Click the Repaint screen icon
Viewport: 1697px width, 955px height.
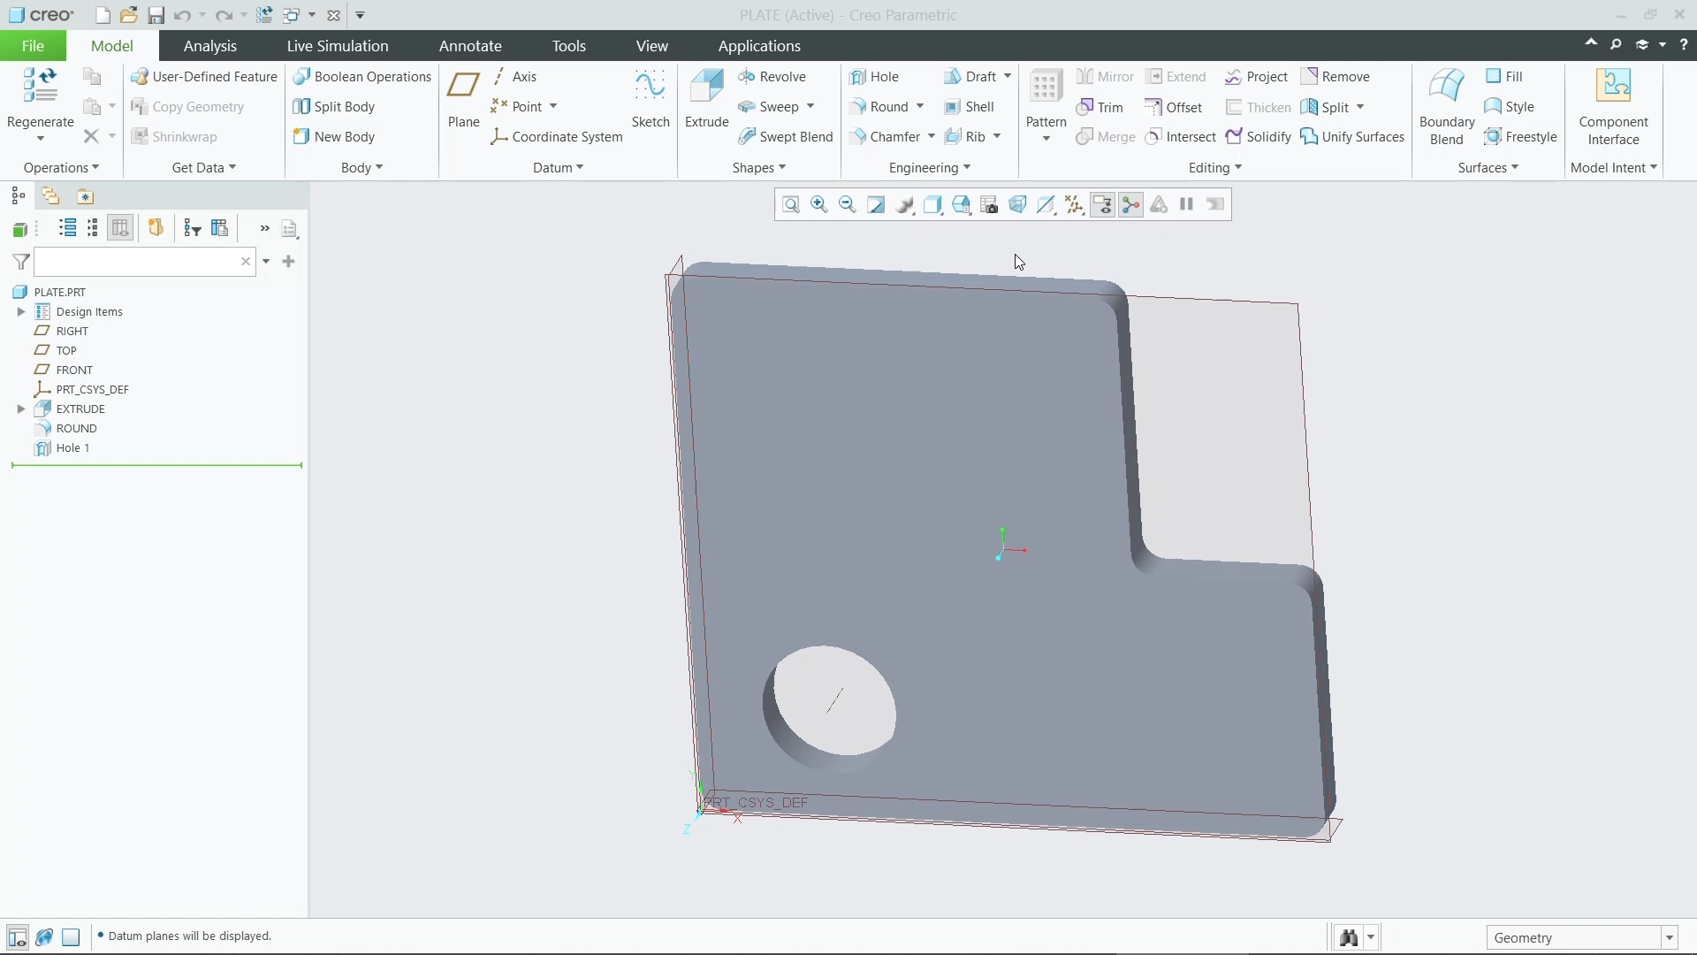[876, 205]
